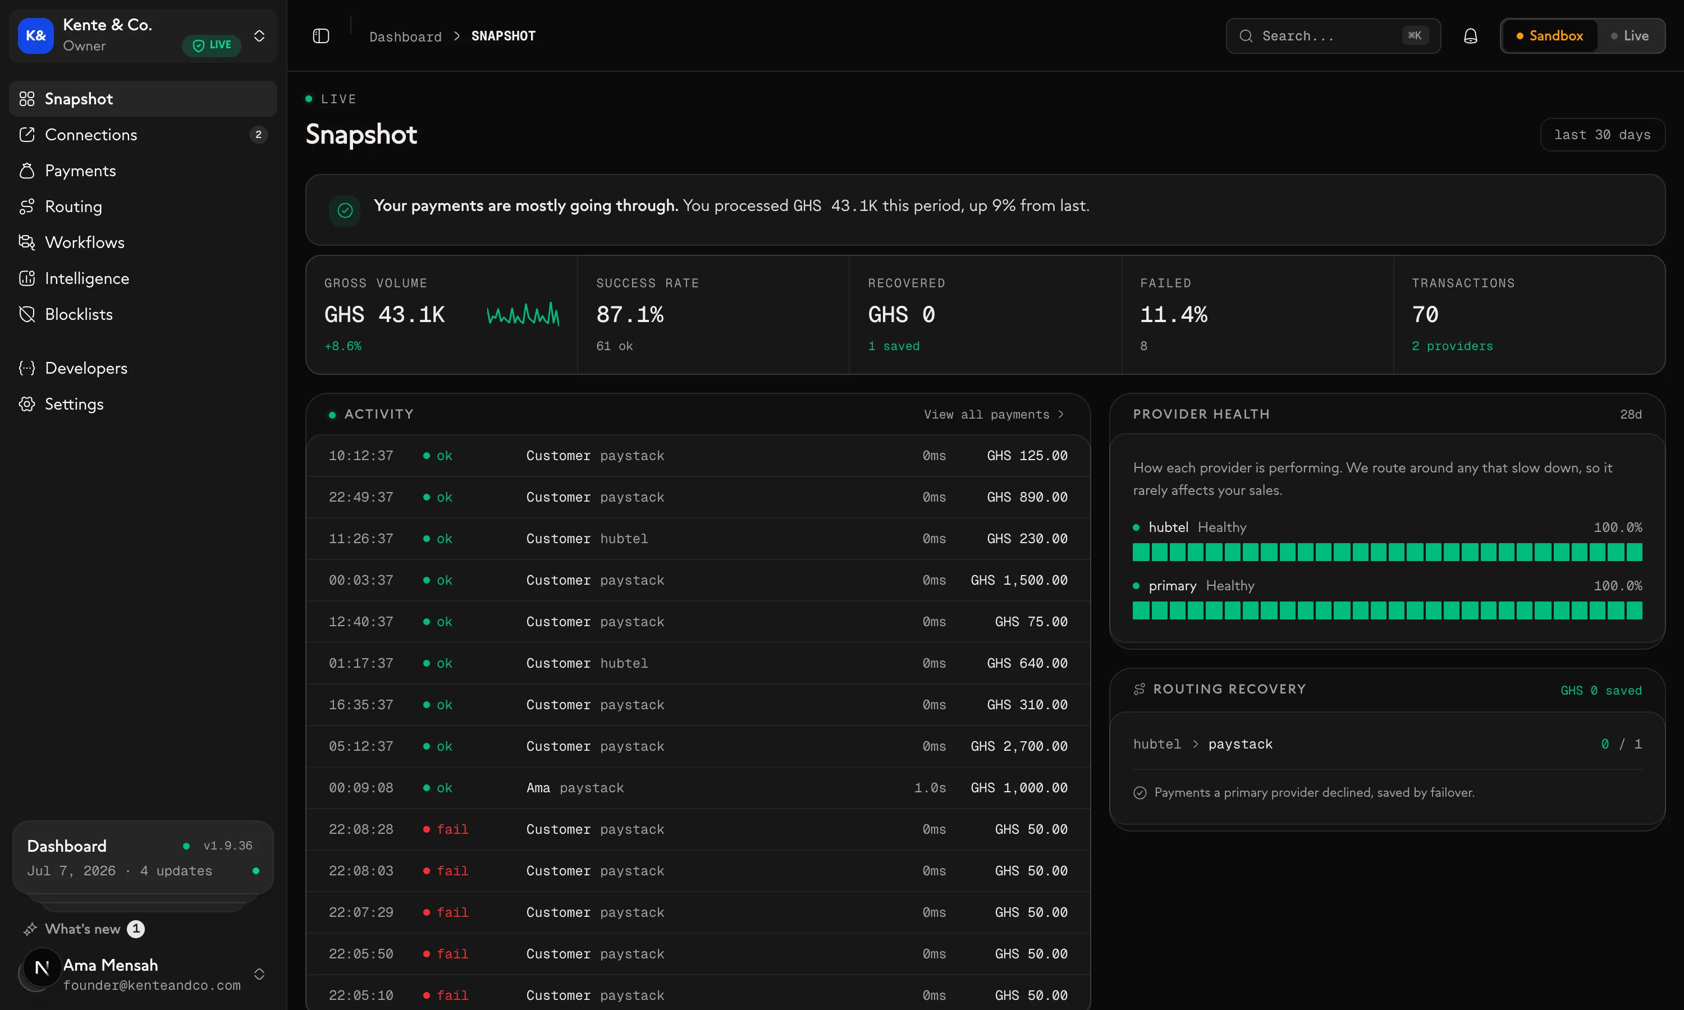This screenshot has width=1684, height=1010.
Task: Toggle the sidebar panel icon
Action: [321, 36]
